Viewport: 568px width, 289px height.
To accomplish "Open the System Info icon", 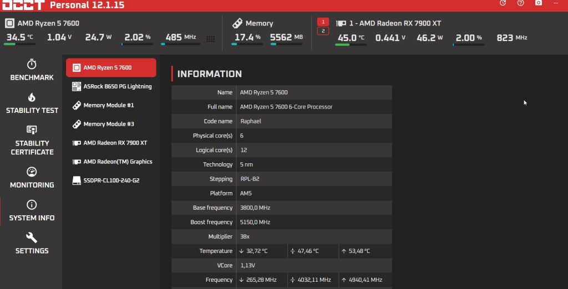I will (x=32, y=205).
